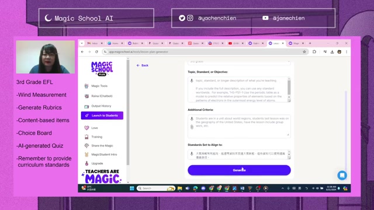374x210 pixels.
Task: Open MagicStudent Intro
Action: click(104, 155)
